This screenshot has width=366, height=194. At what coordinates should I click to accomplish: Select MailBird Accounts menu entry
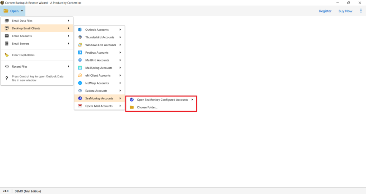(x=99, y=60)
